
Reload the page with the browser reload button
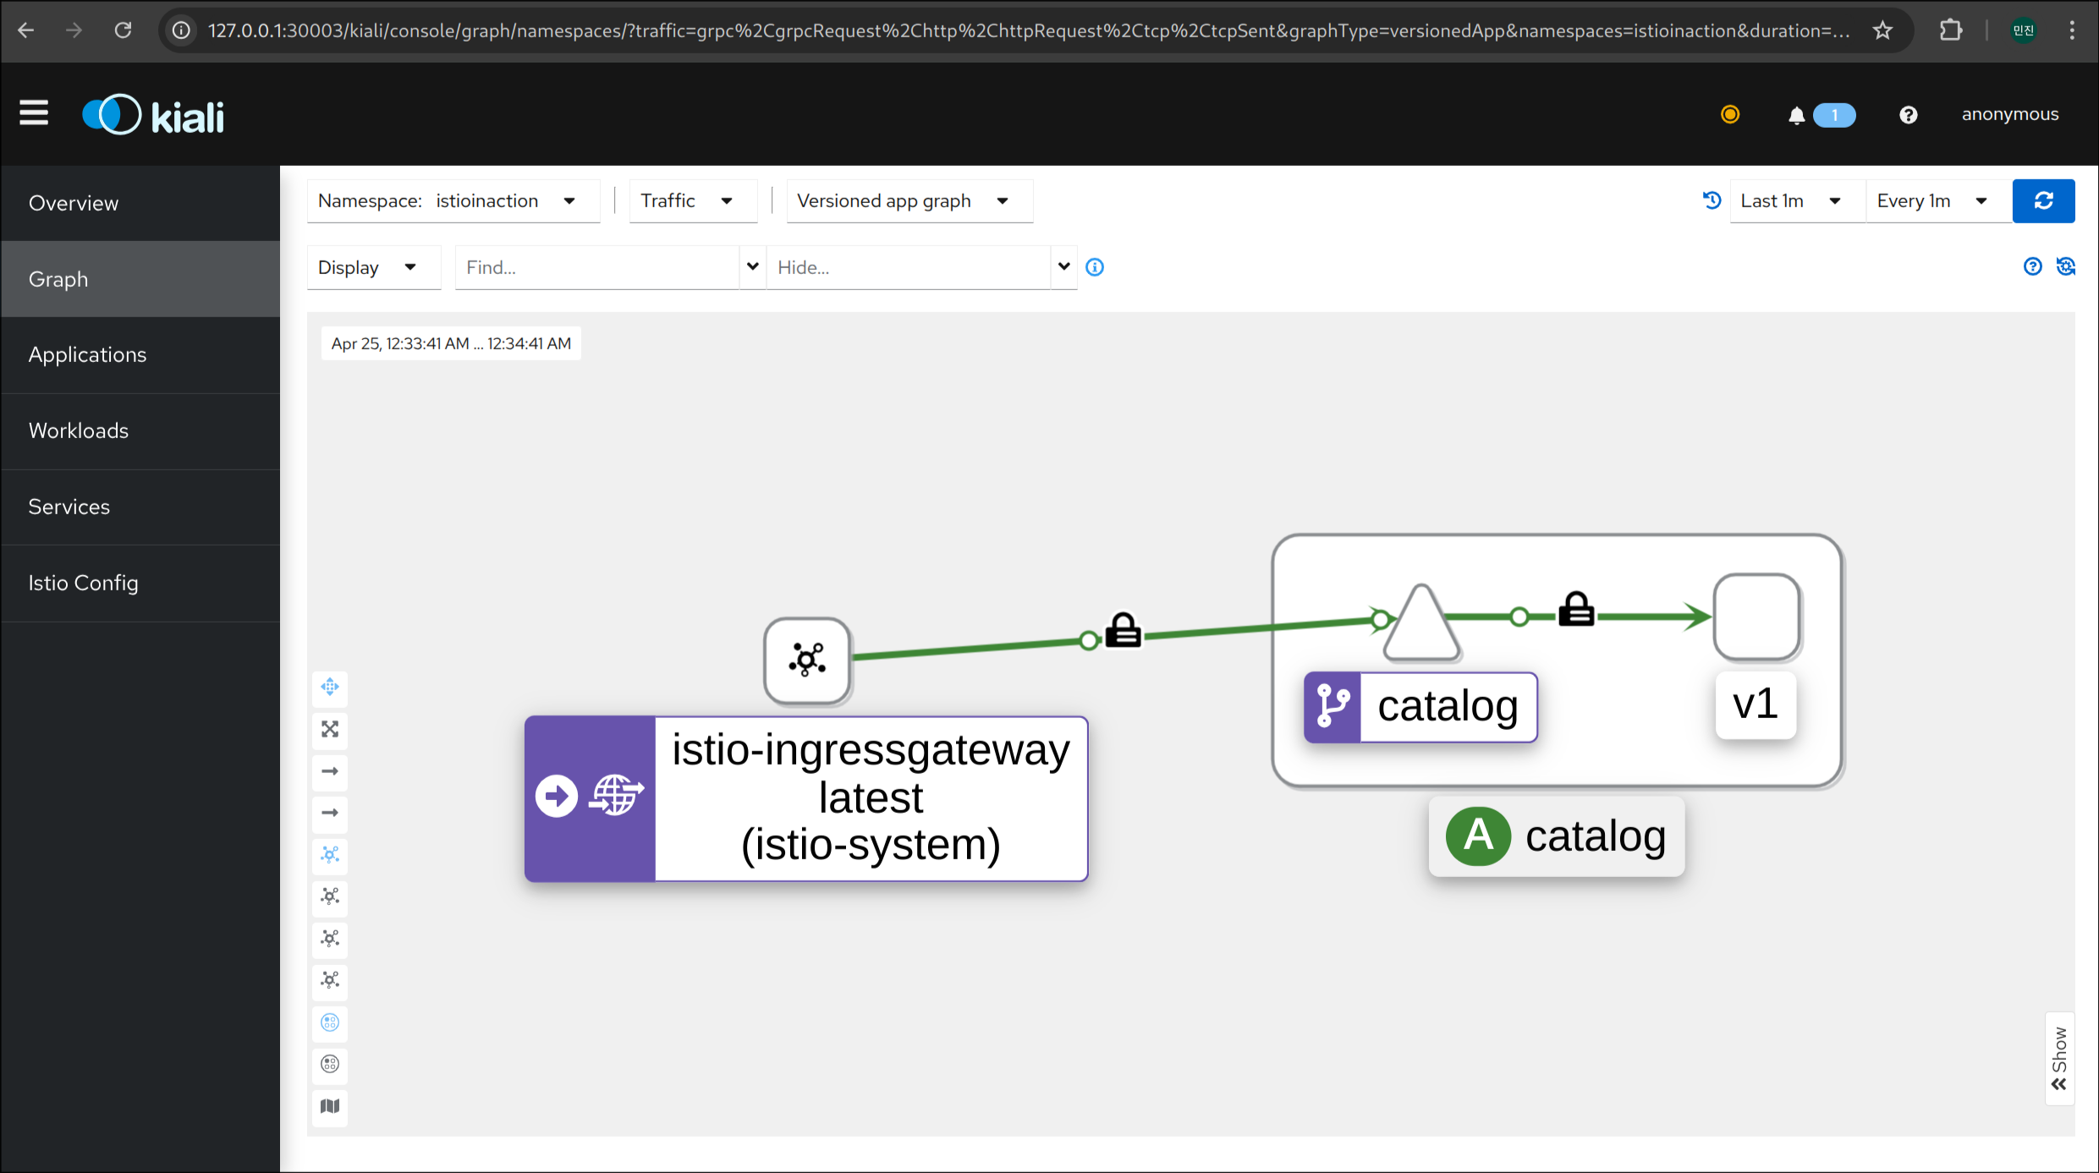click(124, 31)
